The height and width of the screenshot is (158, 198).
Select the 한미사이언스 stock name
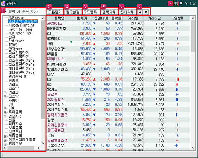pos(57,69)
